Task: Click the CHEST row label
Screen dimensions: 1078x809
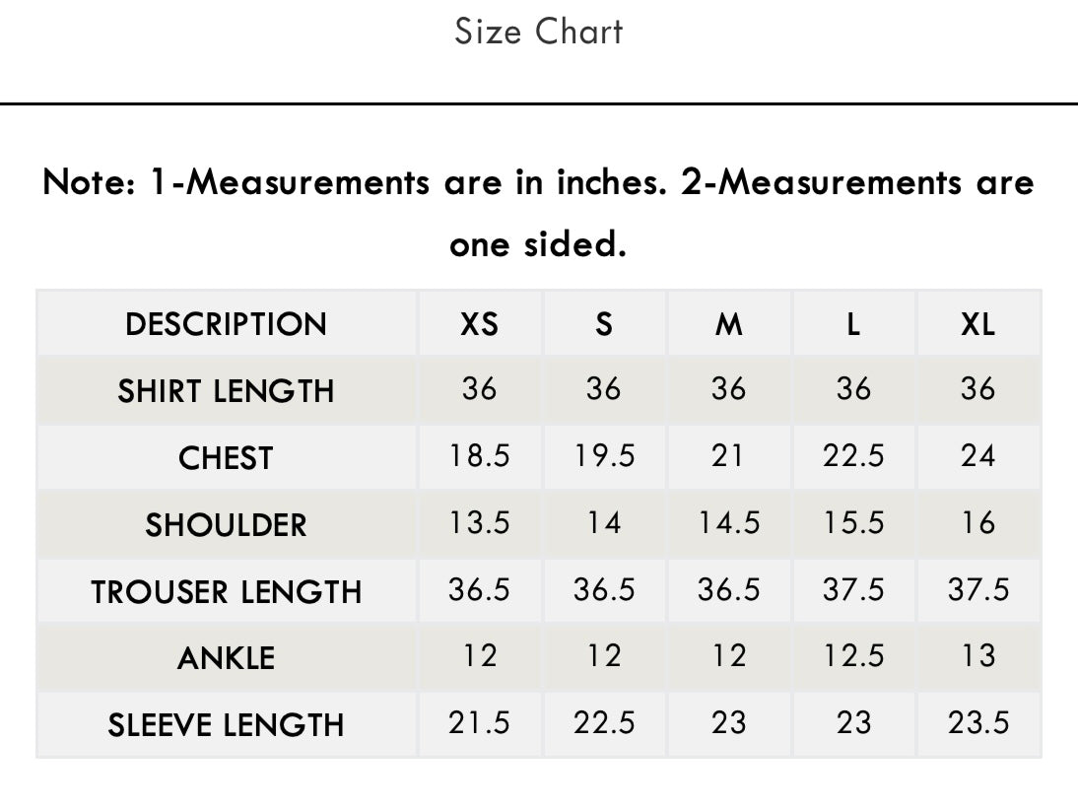Action: (227, 458)
